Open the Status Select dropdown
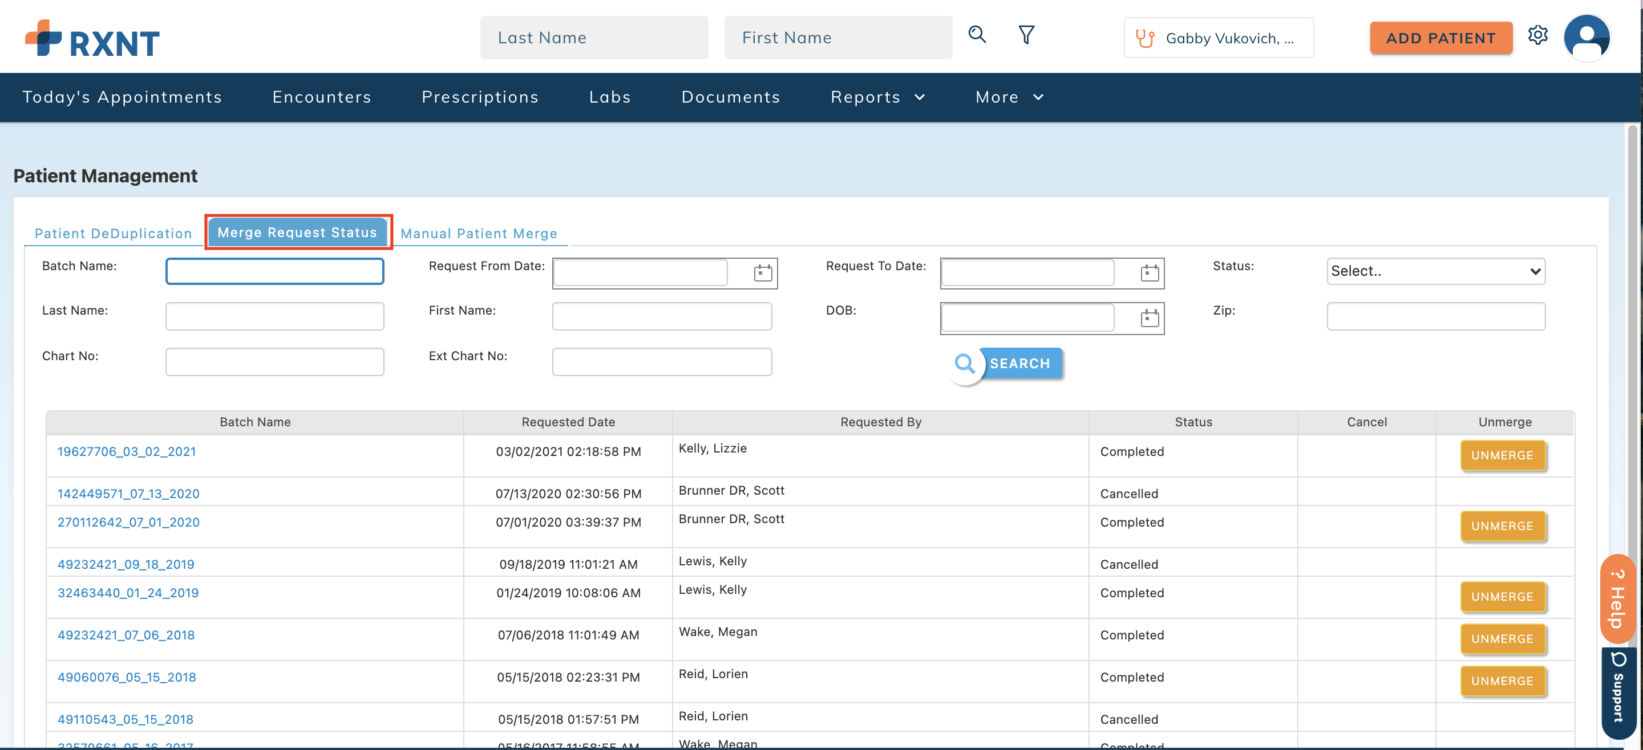This screenshot has height=750, width=1643. pyautogui.click(x=1435, y=271)
